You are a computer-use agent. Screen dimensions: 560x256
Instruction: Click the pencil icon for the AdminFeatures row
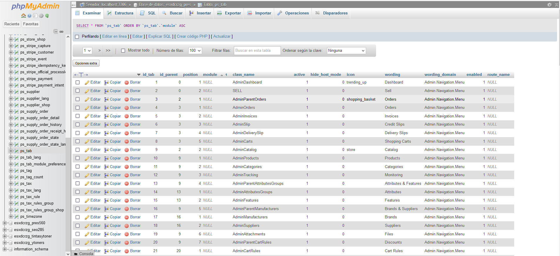coord(87,200)
